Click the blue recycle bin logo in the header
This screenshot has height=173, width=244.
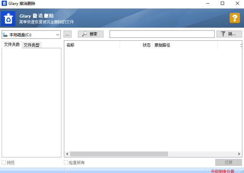point(8,18)
